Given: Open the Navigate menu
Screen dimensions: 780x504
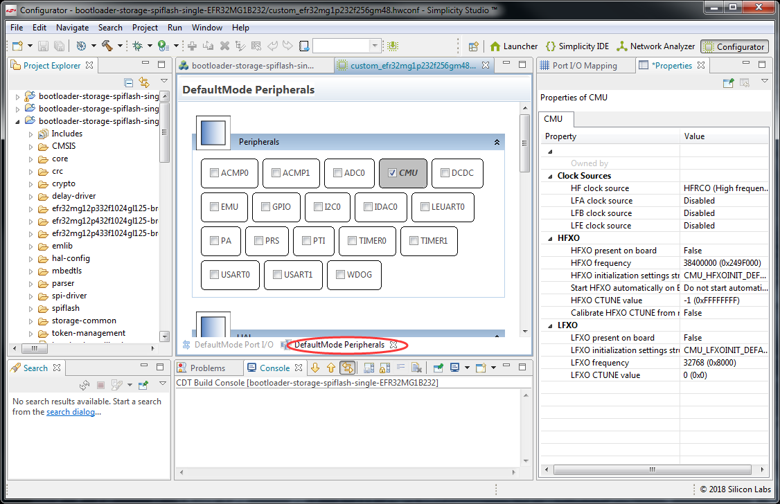Looking at the screenshot, I should pos(72,28).
